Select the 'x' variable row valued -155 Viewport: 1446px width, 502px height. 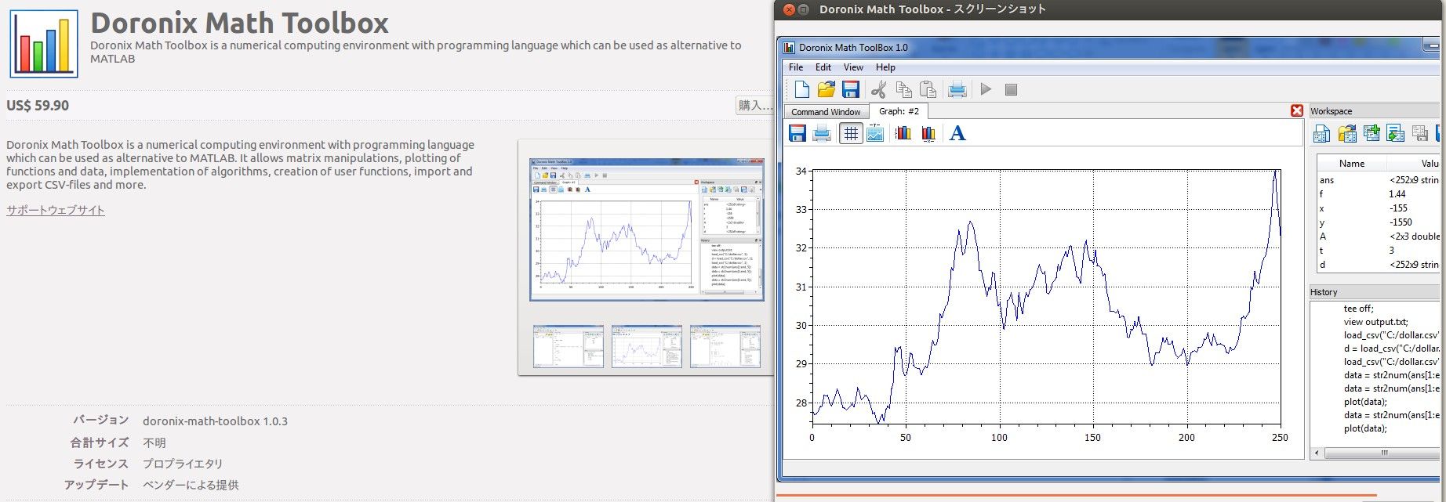click(x=1379, y=208)
